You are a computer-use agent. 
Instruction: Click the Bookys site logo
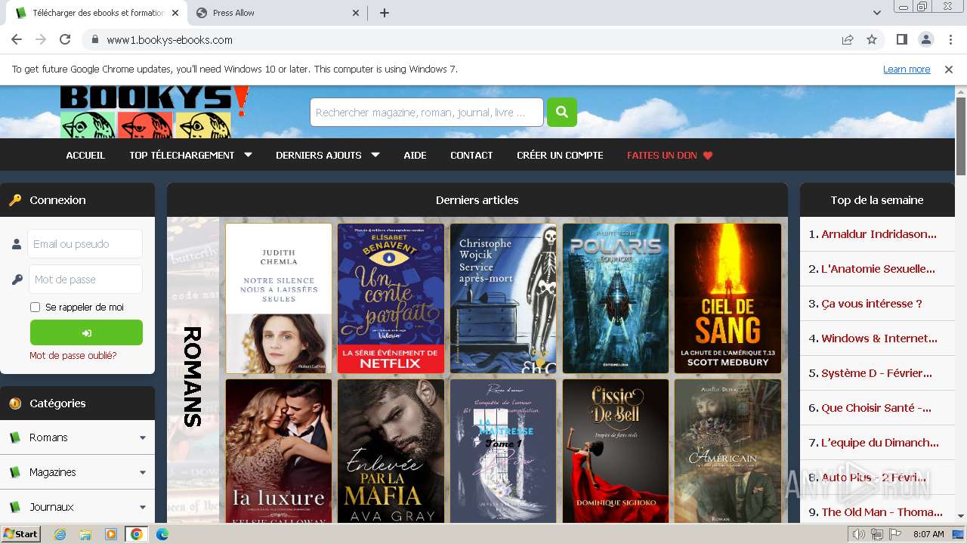point(154,112)
